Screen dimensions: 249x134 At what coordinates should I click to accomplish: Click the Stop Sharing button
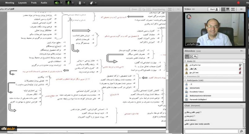[159, 9]
